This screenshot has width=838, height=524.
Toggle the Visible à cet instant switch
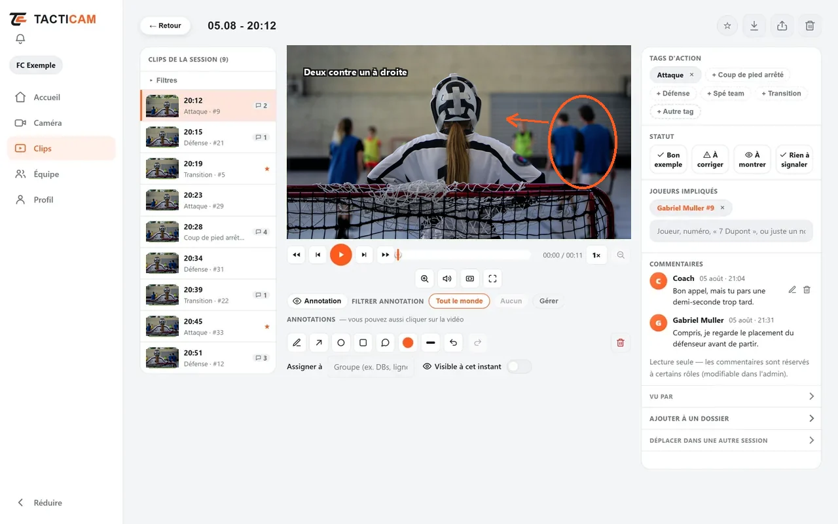(x=519, y=367)
